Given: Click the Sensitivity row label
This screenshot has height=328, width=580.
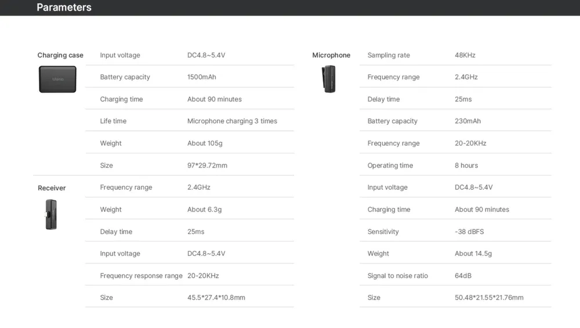Looking at the screenshot, I should click(x=383, y=232).
